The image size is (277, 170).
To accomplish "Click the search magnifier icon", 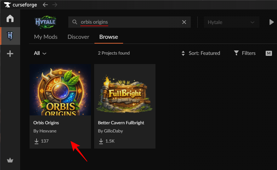I will pos(75,22).
